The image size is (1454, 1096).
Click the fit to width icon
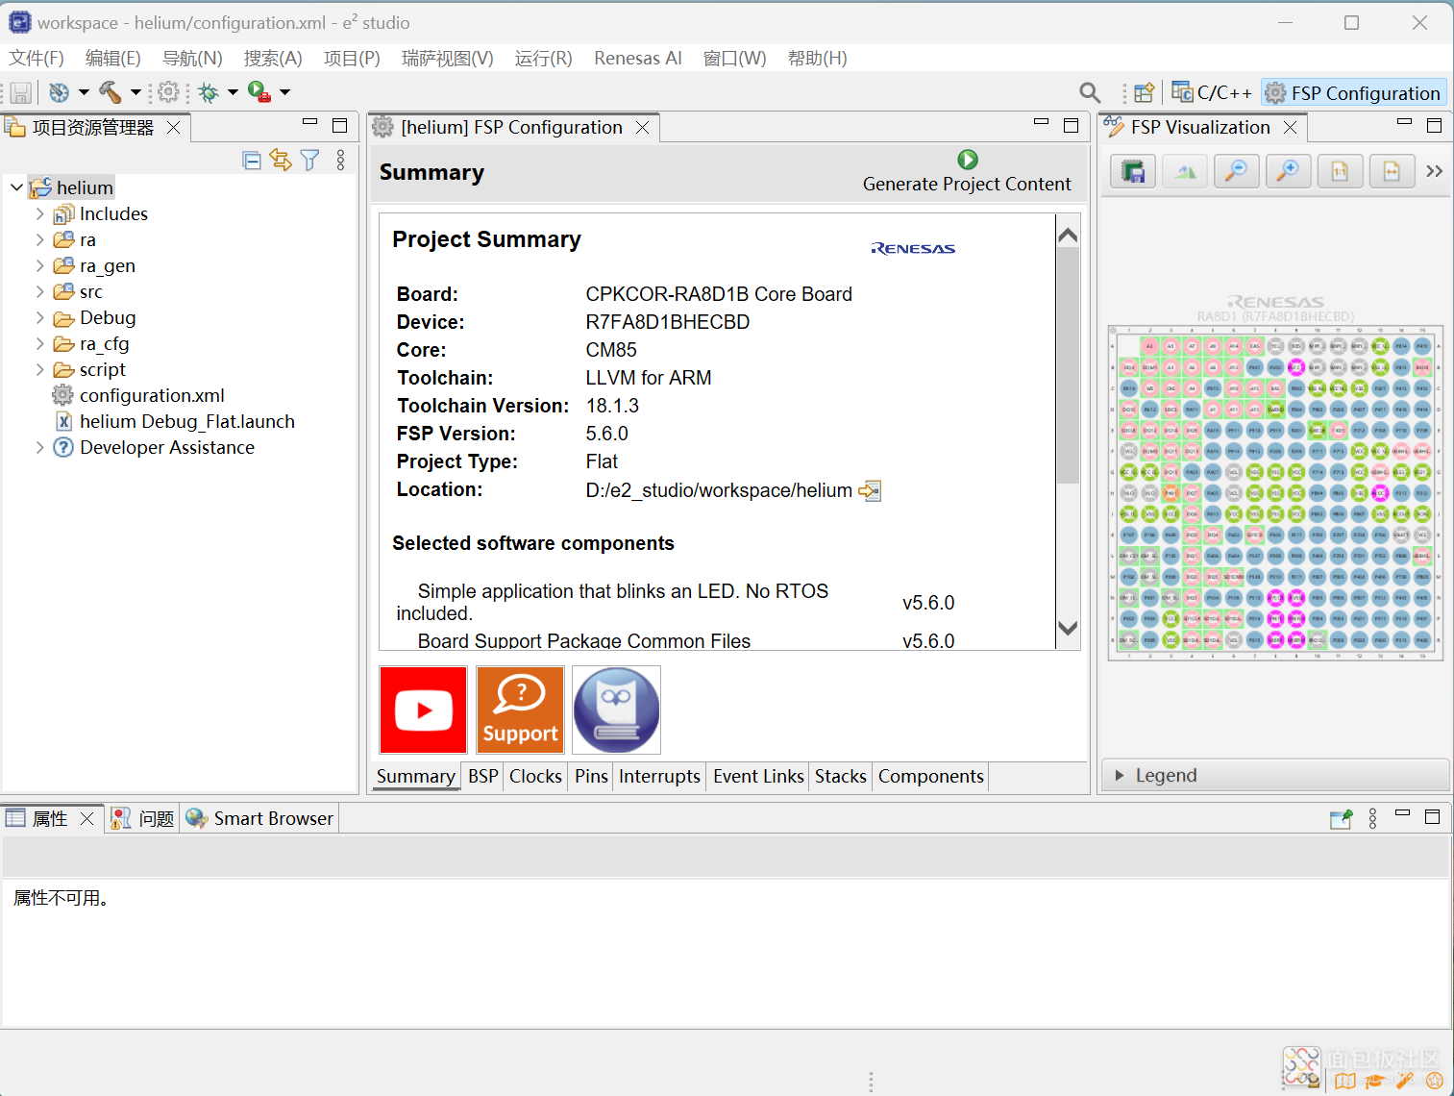1392,171
